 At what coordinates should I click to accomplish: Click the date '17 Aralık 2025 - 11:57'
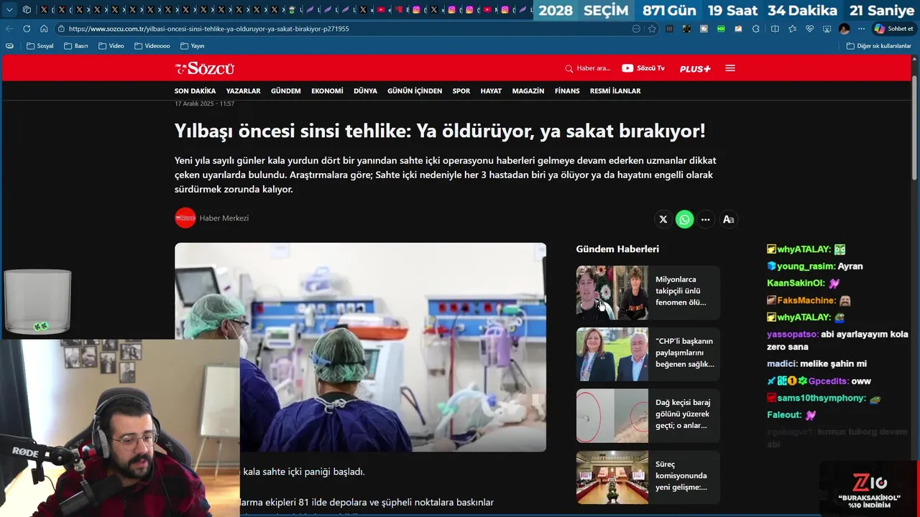point(204,104)
